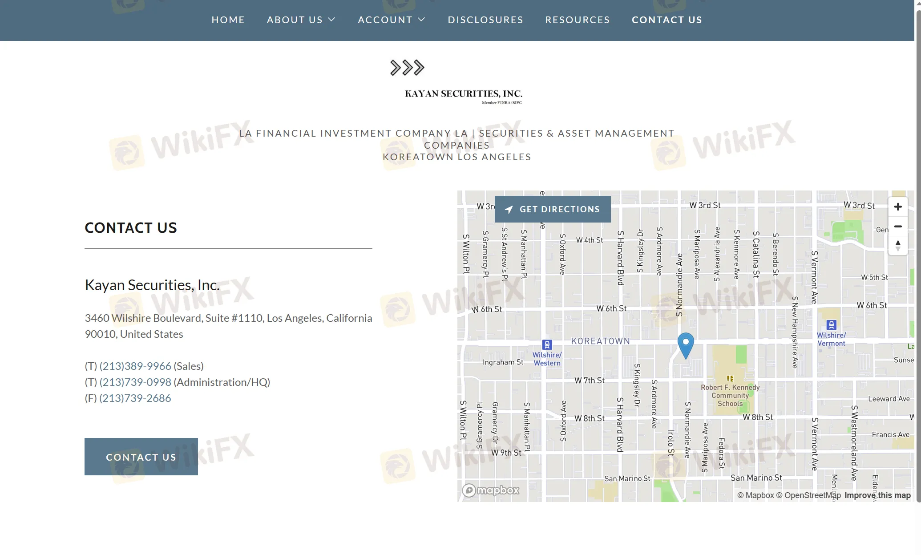Click the LA Financial Investment Company tagline
The width and height of the screenshot is (921, 555).
457,145
